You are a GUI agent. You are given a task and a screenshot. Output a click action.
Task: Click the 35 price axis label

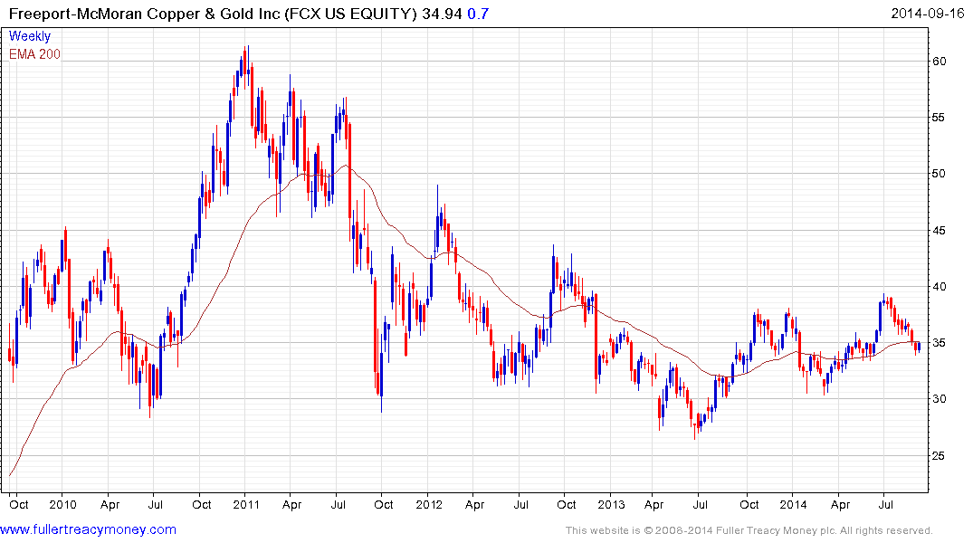coord(939,343)
